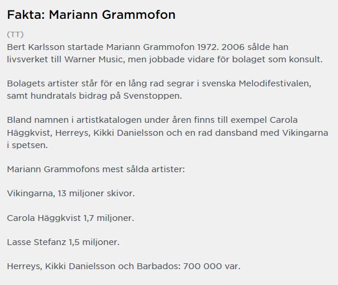Image resolution: width=338 pixels, height=285 pixels.
Task: Click the 700 000 var text
Action: point(211,266)
